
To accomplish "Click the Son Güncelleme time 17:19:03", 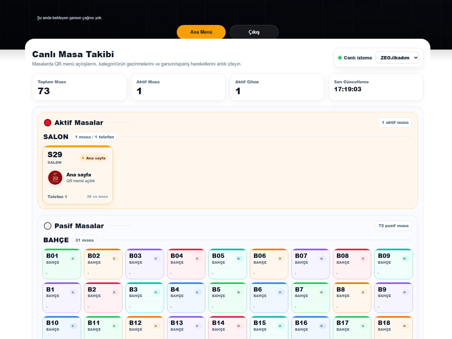I will (x=347, y=89).
